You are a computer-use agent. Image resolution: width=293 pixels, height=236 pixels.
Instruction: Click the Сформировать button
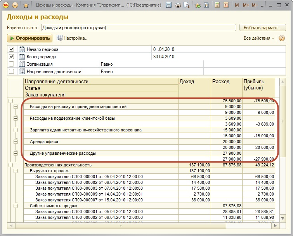[30, 38]
